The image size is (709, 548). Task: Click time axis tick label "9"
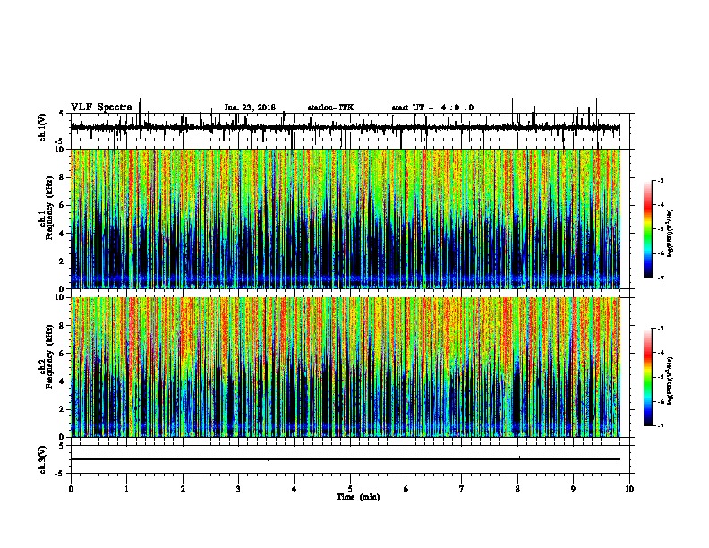click(x=573, y=489)
